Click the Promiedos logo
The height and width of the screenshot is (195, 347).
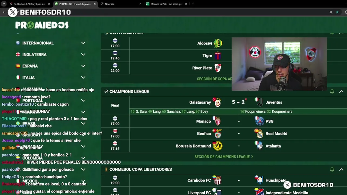click(42, 25)
